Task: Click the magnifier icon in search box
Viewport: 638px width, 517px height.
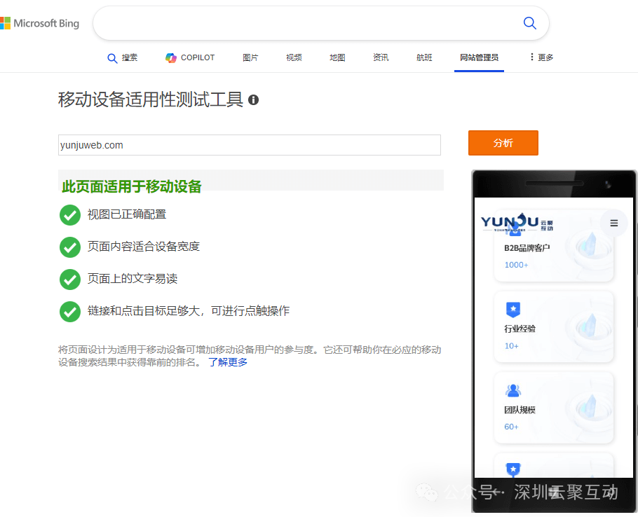Action: click(529, 22)
